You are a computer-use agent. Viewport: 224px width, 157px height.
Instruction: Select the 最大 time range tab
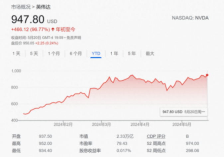[150, 54]
